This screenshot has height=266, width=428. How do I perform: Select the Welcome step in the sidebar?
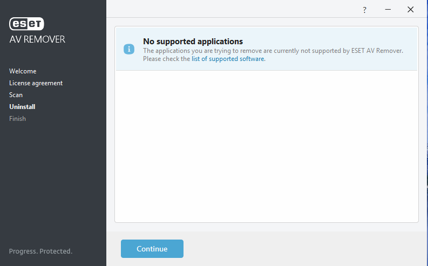tap(23, 71)
